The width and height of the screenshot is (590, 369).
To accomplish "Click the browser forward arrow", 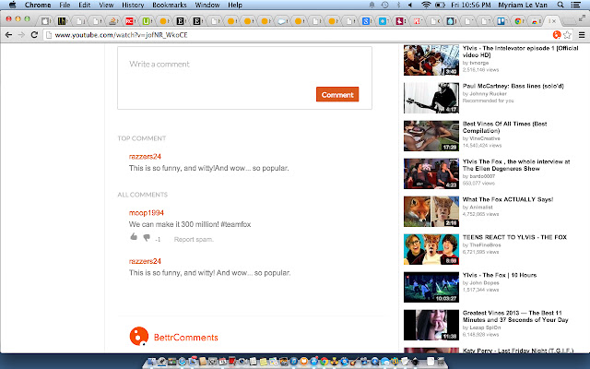I will [x=21, y=35].
